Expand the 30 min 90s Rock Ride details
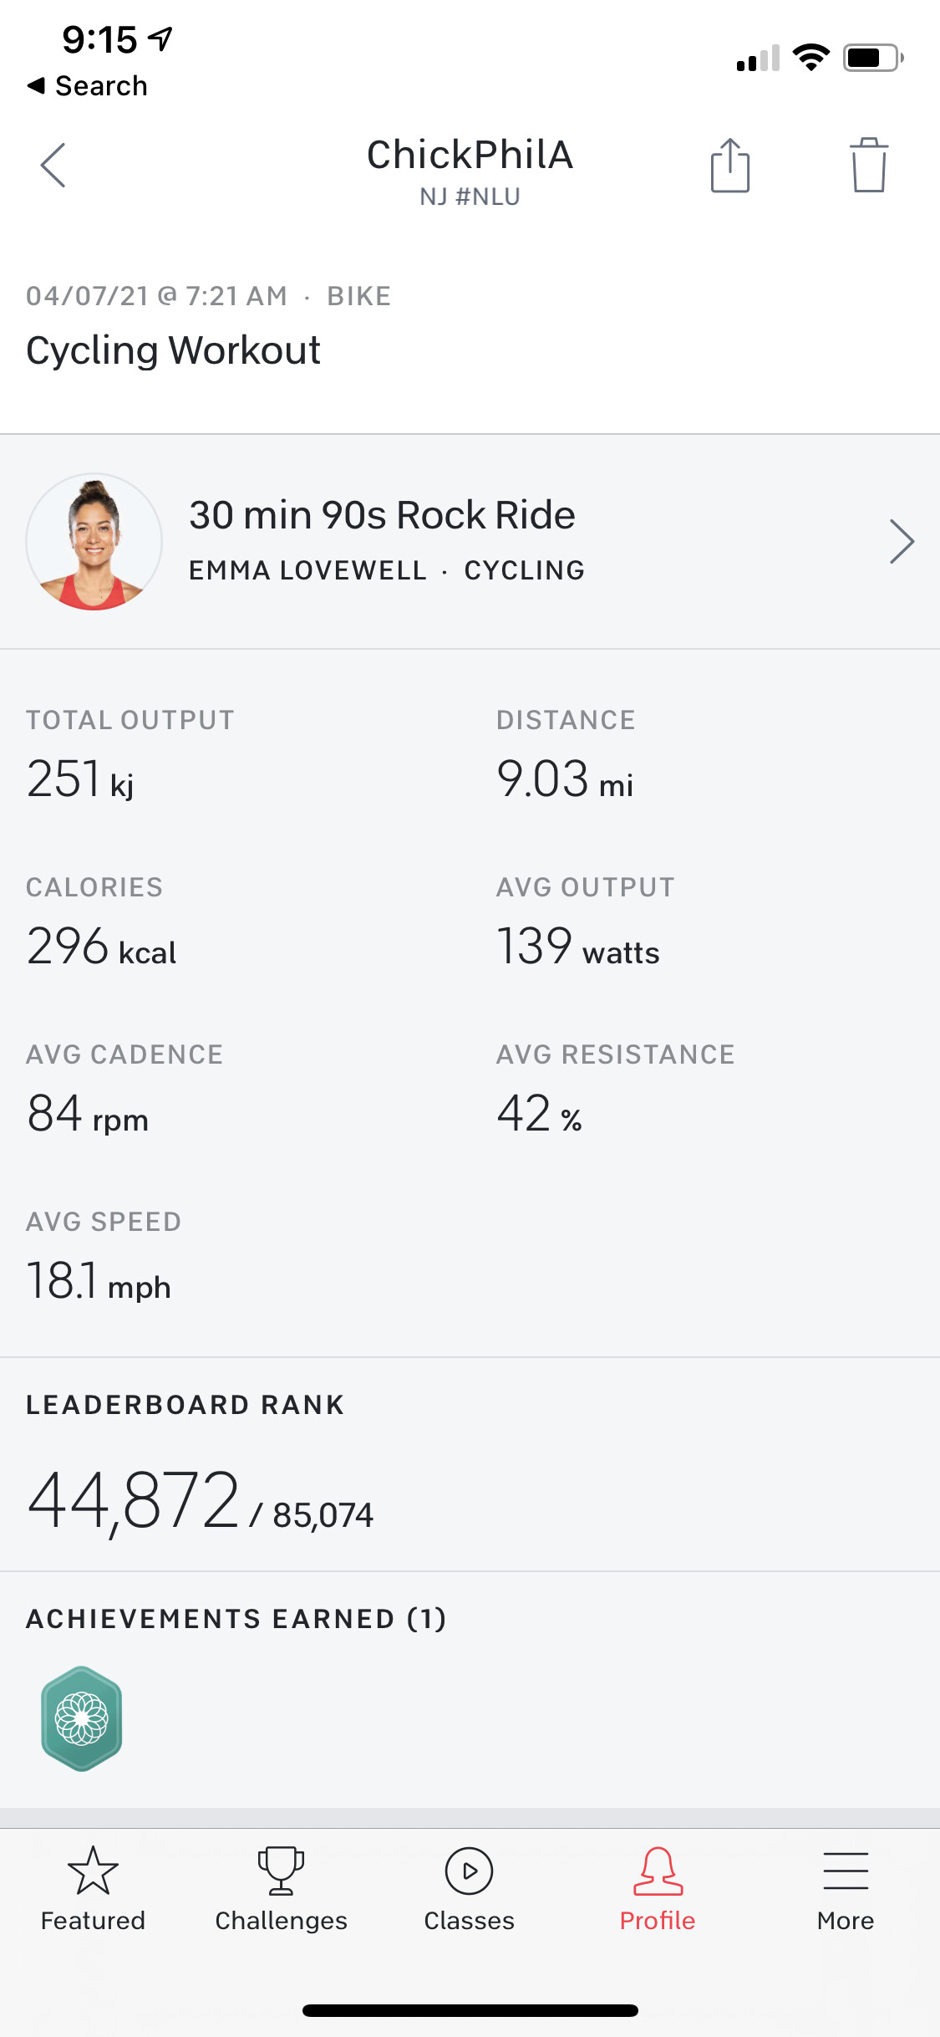The width and height of the screenshot is (940, 2037). (902, 542)
